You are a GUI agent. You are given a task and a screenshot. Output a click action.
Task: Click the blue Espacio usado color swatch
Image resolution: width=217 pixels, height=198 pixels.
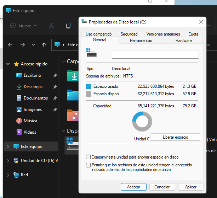[88, 86]
